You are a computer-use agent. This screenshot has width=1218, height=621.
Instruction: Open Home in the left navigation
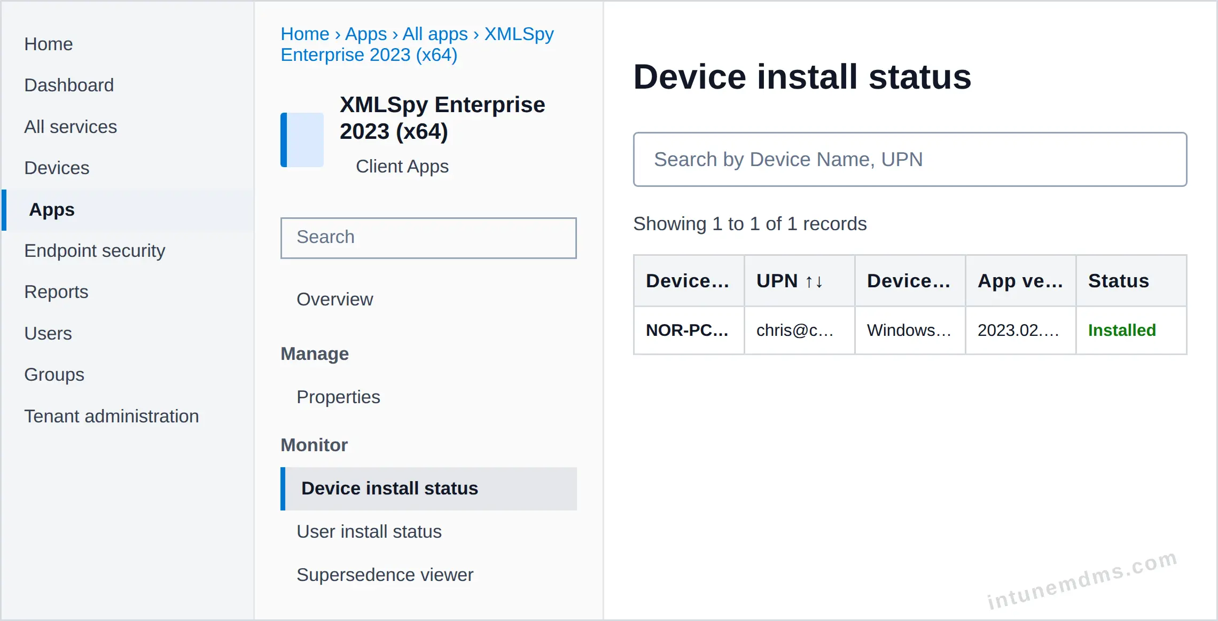pyautogui.click(x=49, y=44)
